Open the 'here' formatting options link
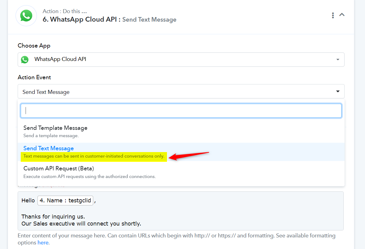This screenshot has width=365, height=249. 43,243
